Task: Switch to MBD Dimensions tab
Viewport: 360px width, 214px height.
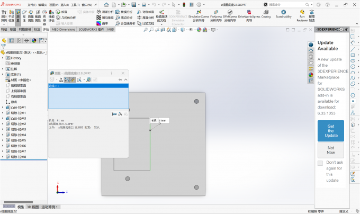Action: pyautogui.click(x=64, y=29)
